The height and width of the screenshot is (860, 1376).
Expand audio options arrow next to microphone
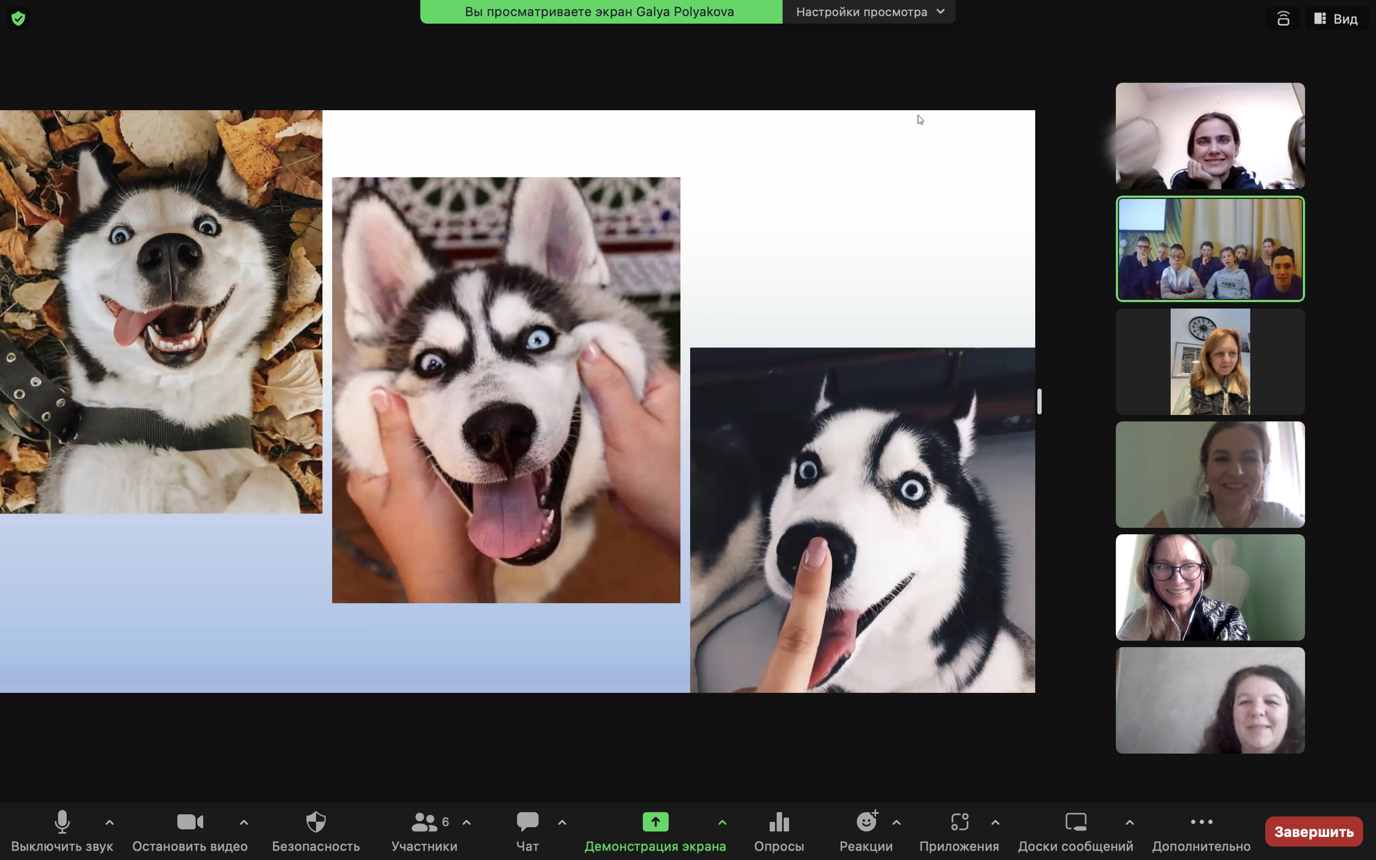[x=110, y=823]
